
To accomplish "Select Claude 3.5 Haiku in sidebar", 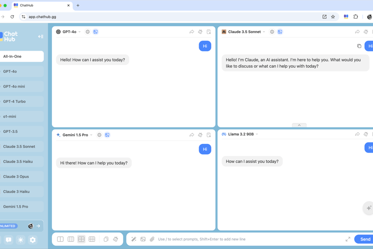I will 21,161.
